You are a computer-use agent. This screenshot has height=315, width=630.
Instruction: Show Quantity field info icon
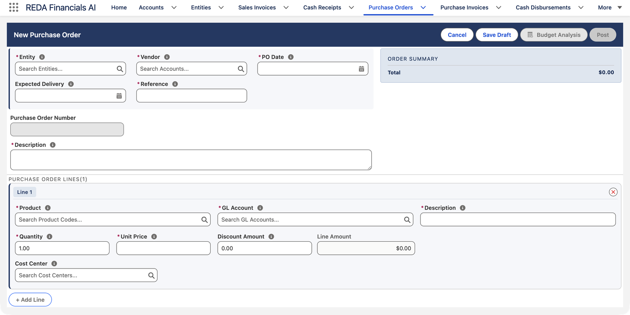(x=50, y=237)
